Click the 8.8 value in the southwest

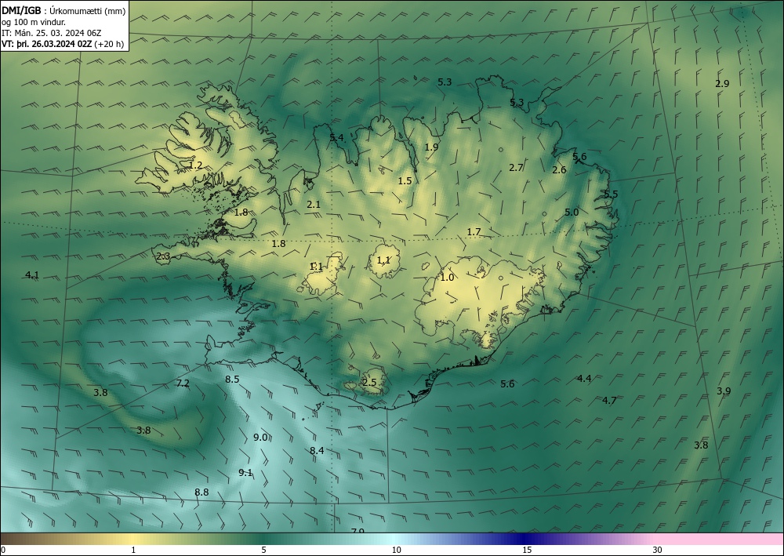(x=201, y=492)
